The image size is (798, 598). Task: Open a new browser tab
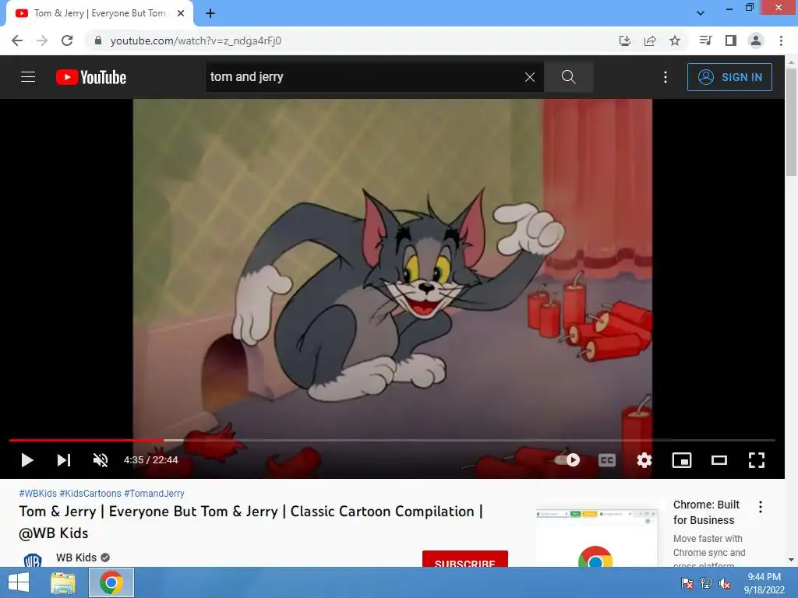click(210, 13)
